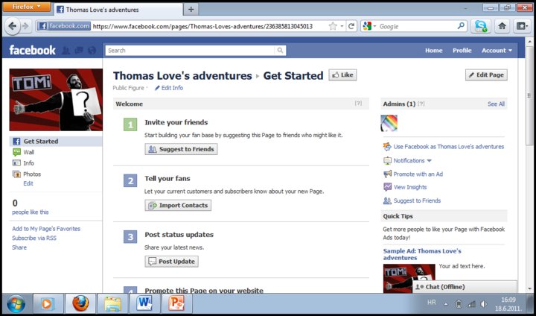This screenshot has width=536, height=316.
Task: Go back with the browser back arrow
Action: (13, 26)
